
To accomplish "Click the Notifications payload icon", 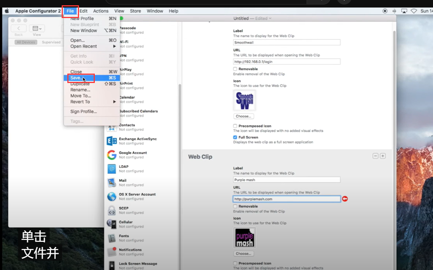I will click(x=112, y=252).
